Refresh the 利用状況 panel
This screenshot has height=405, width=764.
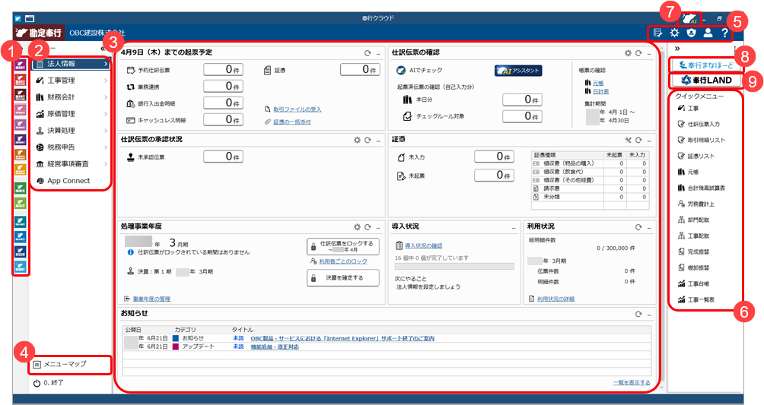point(638,227)
